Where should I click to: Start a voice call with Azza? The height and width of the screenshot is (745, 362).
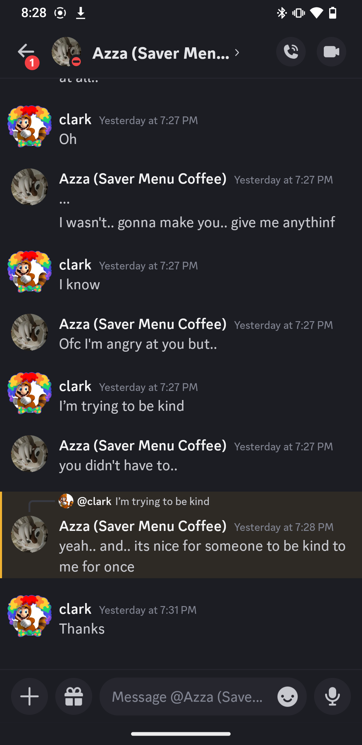click(291, 52)
